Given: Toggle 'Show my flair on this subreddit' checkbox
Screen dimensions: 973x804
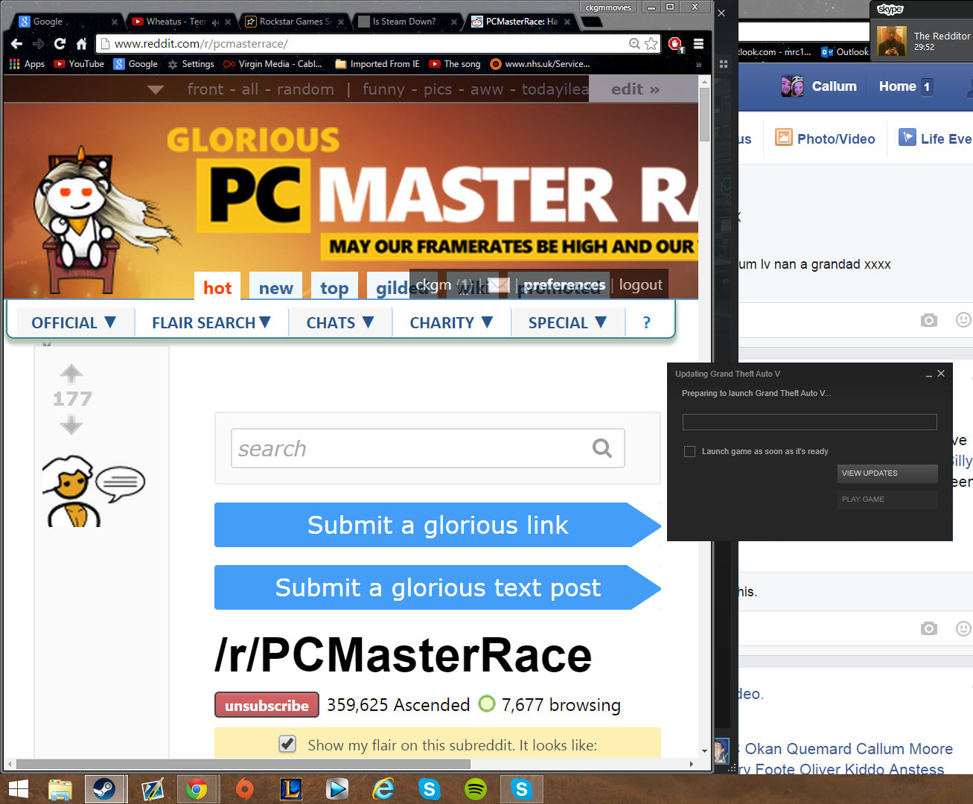Looking at the screenshot, I should pos(287,744).
